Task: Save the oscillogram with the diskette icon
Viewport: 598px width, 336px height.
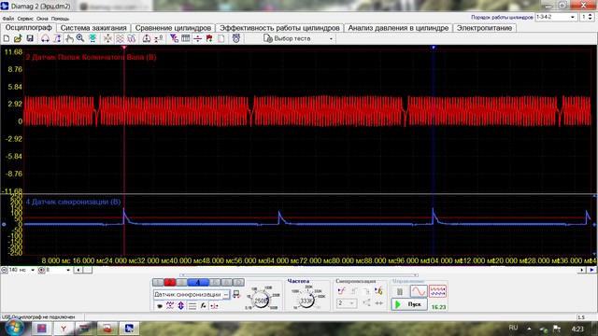Action: coord(30,38)
